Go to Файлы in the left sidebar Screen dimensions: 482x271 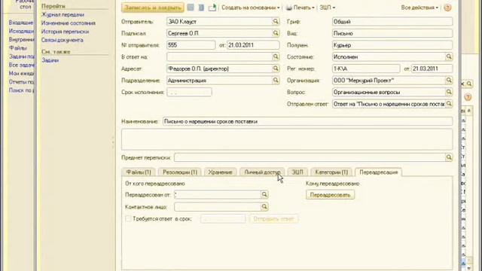18,48
